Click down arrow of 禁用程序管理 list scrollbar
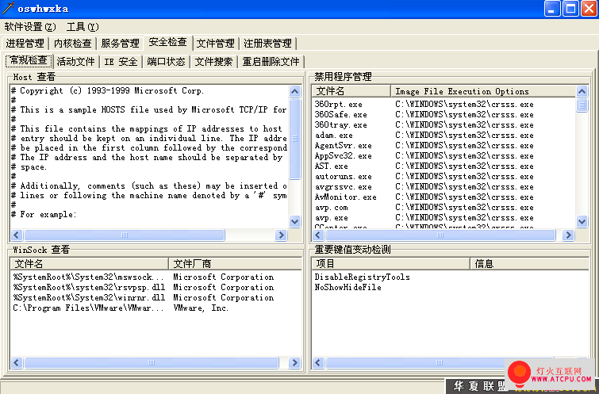This screenshot has height=394, width=599. pos(582,221)
